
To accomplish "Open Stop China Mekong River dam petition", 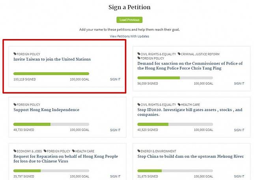I will pyautogui.click(x=190, y=156).
